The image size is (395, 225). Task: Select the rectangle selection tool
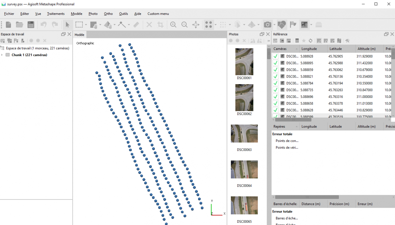point(79,25)
